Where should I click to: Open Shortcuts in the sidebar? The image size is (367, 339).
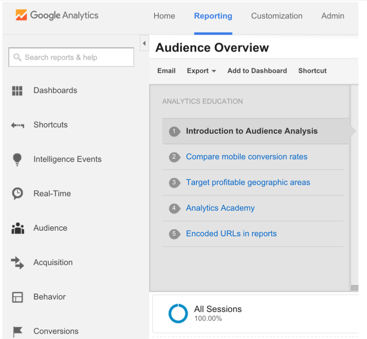[51, 125]
